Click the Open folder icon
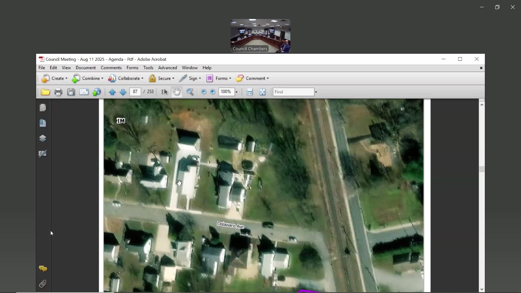 (x=45, y=92)
